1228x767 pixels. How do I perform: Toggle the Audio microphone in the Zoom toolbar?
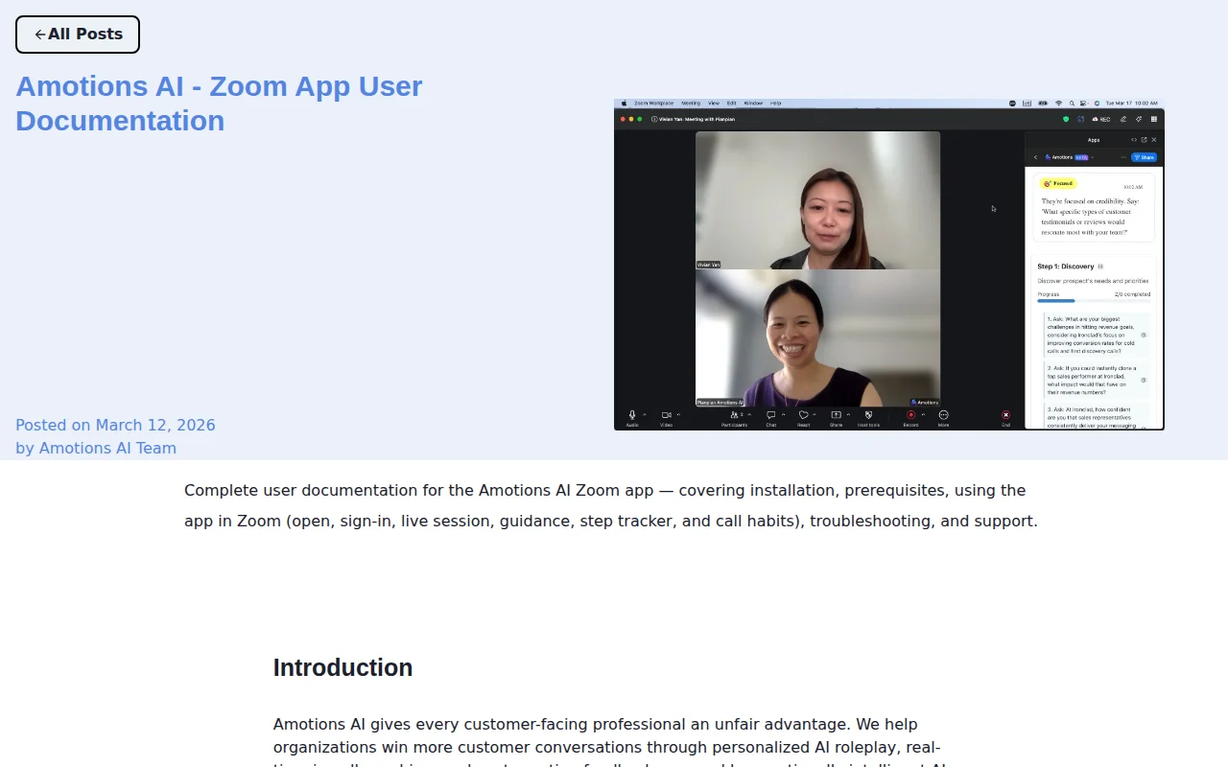(x=632, y=415)
